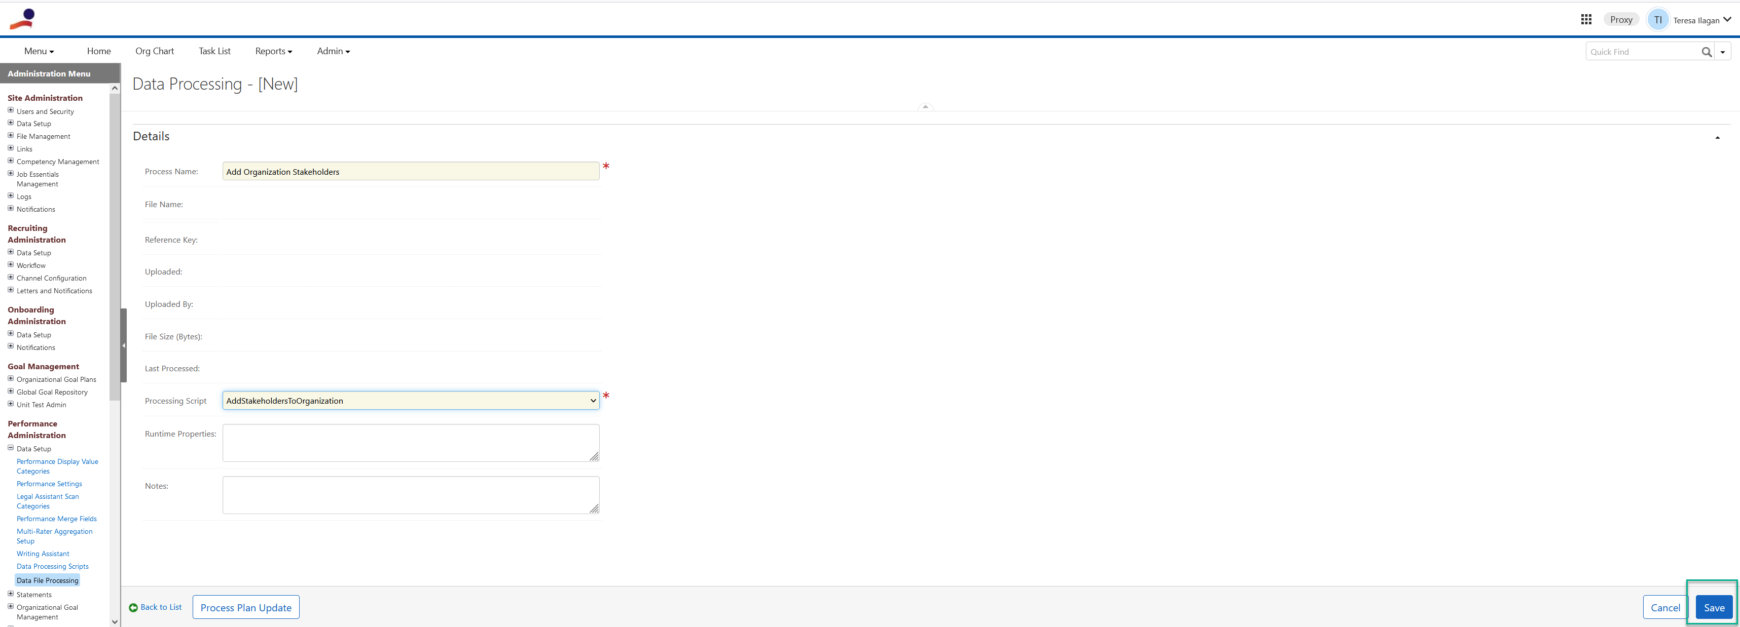The width and height of the screenshot is (1740, 627).
Task: Open the Reports menu
Action: point(274,51)
